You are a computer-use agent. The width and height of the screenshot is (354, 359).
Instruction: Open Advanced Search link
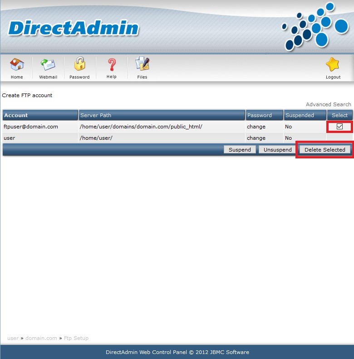328,104
